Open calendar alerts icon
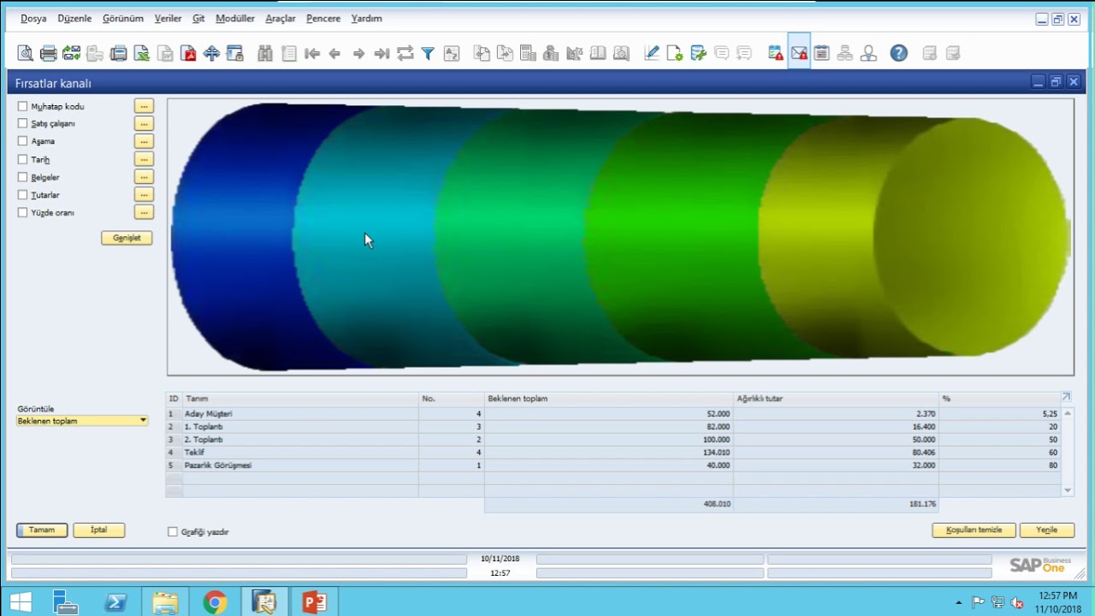 point(775,53)
